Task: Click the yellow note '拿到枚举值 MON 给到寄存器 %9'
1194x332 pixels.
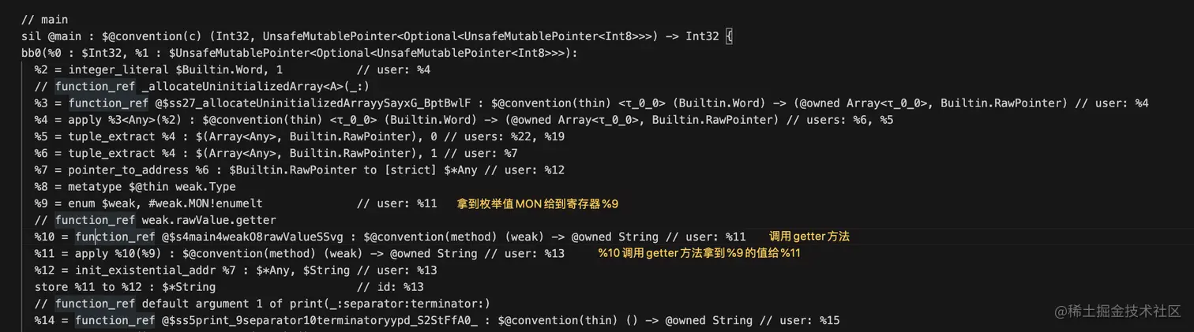Action: coord(537,203)
